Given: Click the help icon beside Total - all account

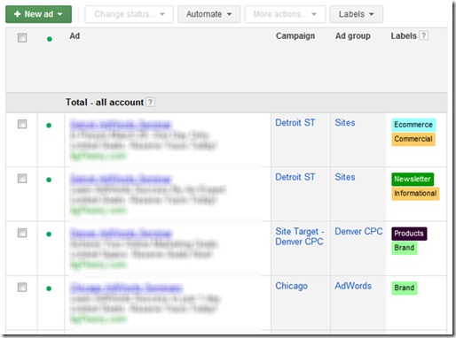Looking at the screenshot, I should (150, 102).
